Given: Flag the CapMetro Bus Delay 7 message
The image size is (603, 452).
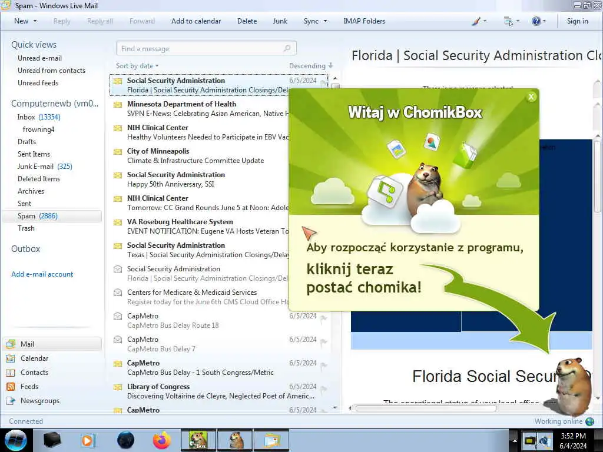Looking at the screenshot, I should [x=324, y=342].
